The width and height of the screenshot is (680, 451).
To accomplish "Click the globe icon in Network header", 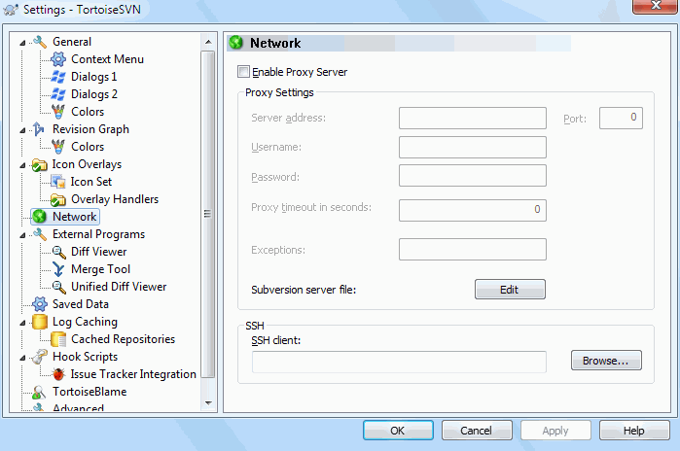I will coord(236,43).
